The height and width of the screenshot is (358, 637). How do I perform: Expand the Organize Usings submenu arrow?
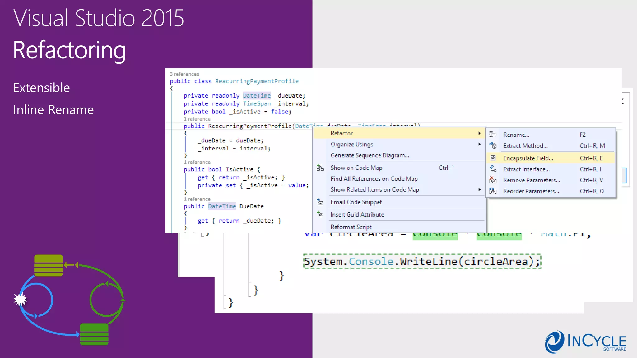[x=479, y=144]
